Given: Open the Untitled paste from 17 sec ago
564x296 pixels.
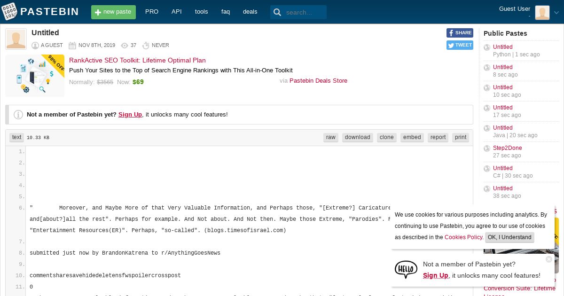Looking at the screenshot, I should (502, 108).
